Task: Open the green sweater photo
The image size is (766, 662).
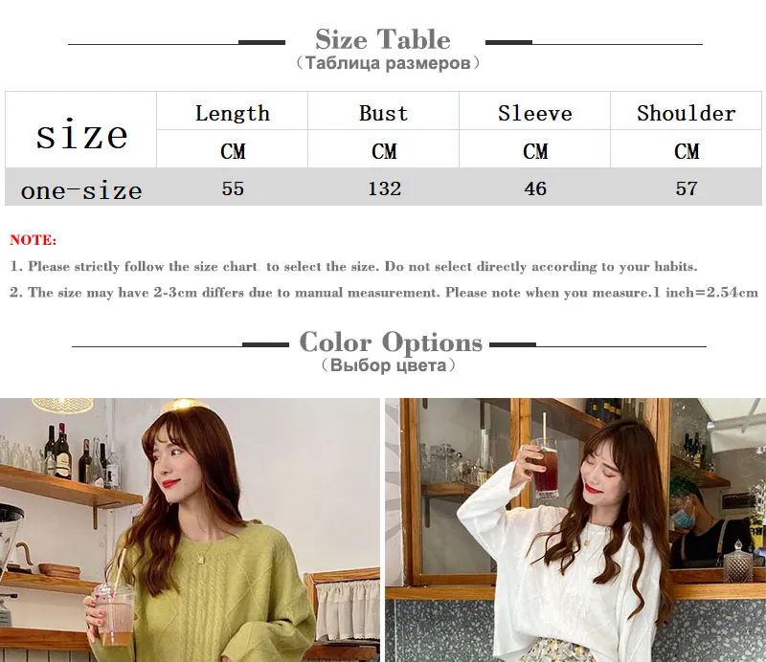Action: (x=190, y=530)
